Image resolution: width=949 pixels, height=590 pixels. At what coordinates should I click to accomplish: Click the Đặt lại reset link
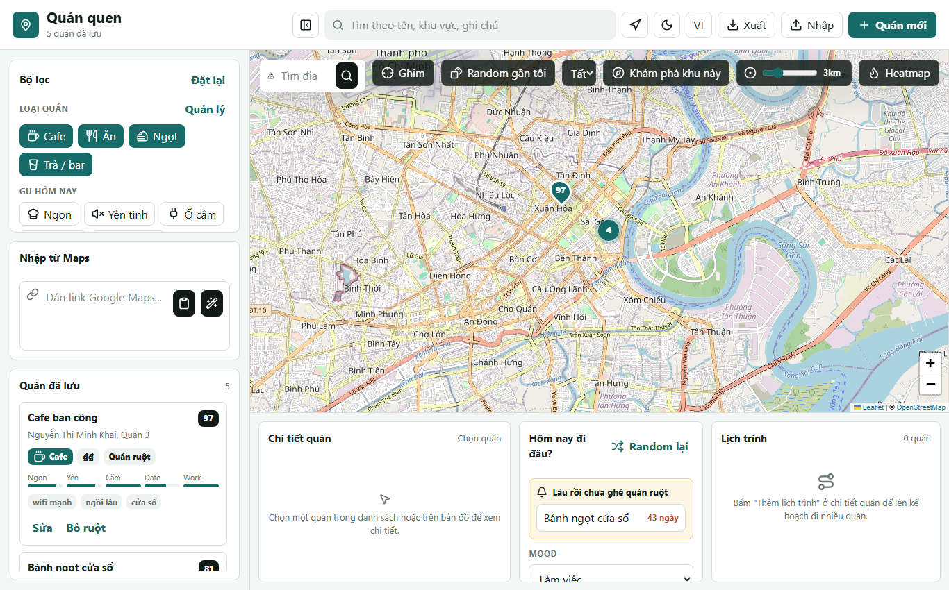point(208,80)
